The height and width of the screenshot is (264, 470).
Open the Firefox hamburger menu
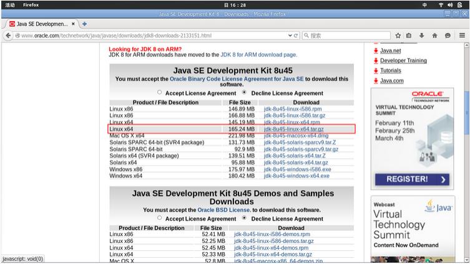click(463, 35)
